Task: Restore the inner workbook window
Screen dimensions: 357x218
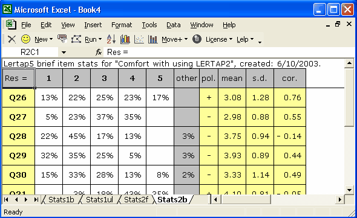Action: point(338,24)
